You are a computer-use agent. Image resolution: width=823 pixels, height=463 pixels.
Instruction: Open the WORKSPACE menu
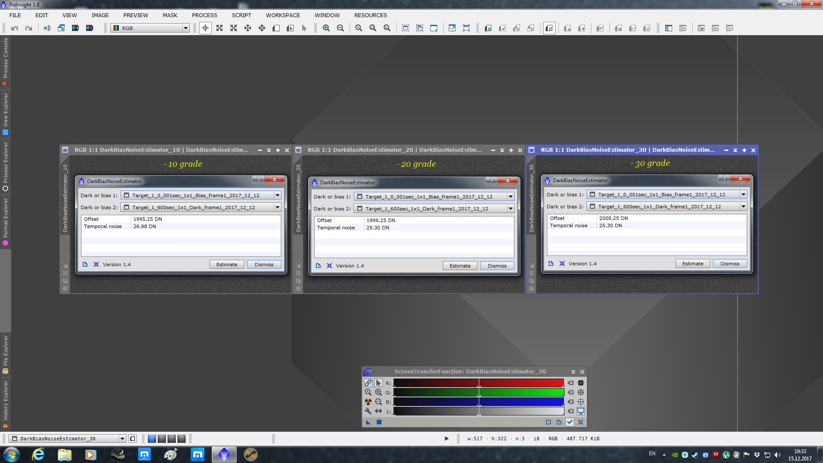click(x=282, y=15)
